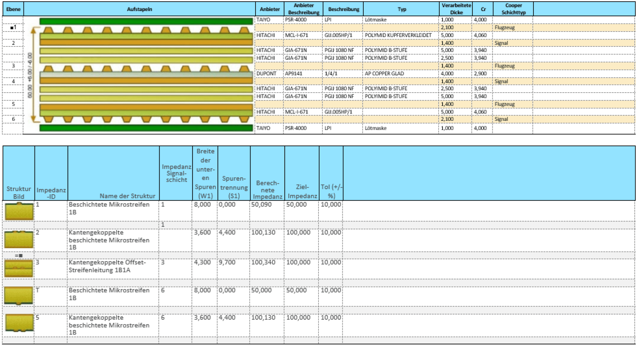The height and width of the screenshot is (345, 637).
Task: Select Flugzeug label on the Ebene 3 row
Action: [505, 66]
